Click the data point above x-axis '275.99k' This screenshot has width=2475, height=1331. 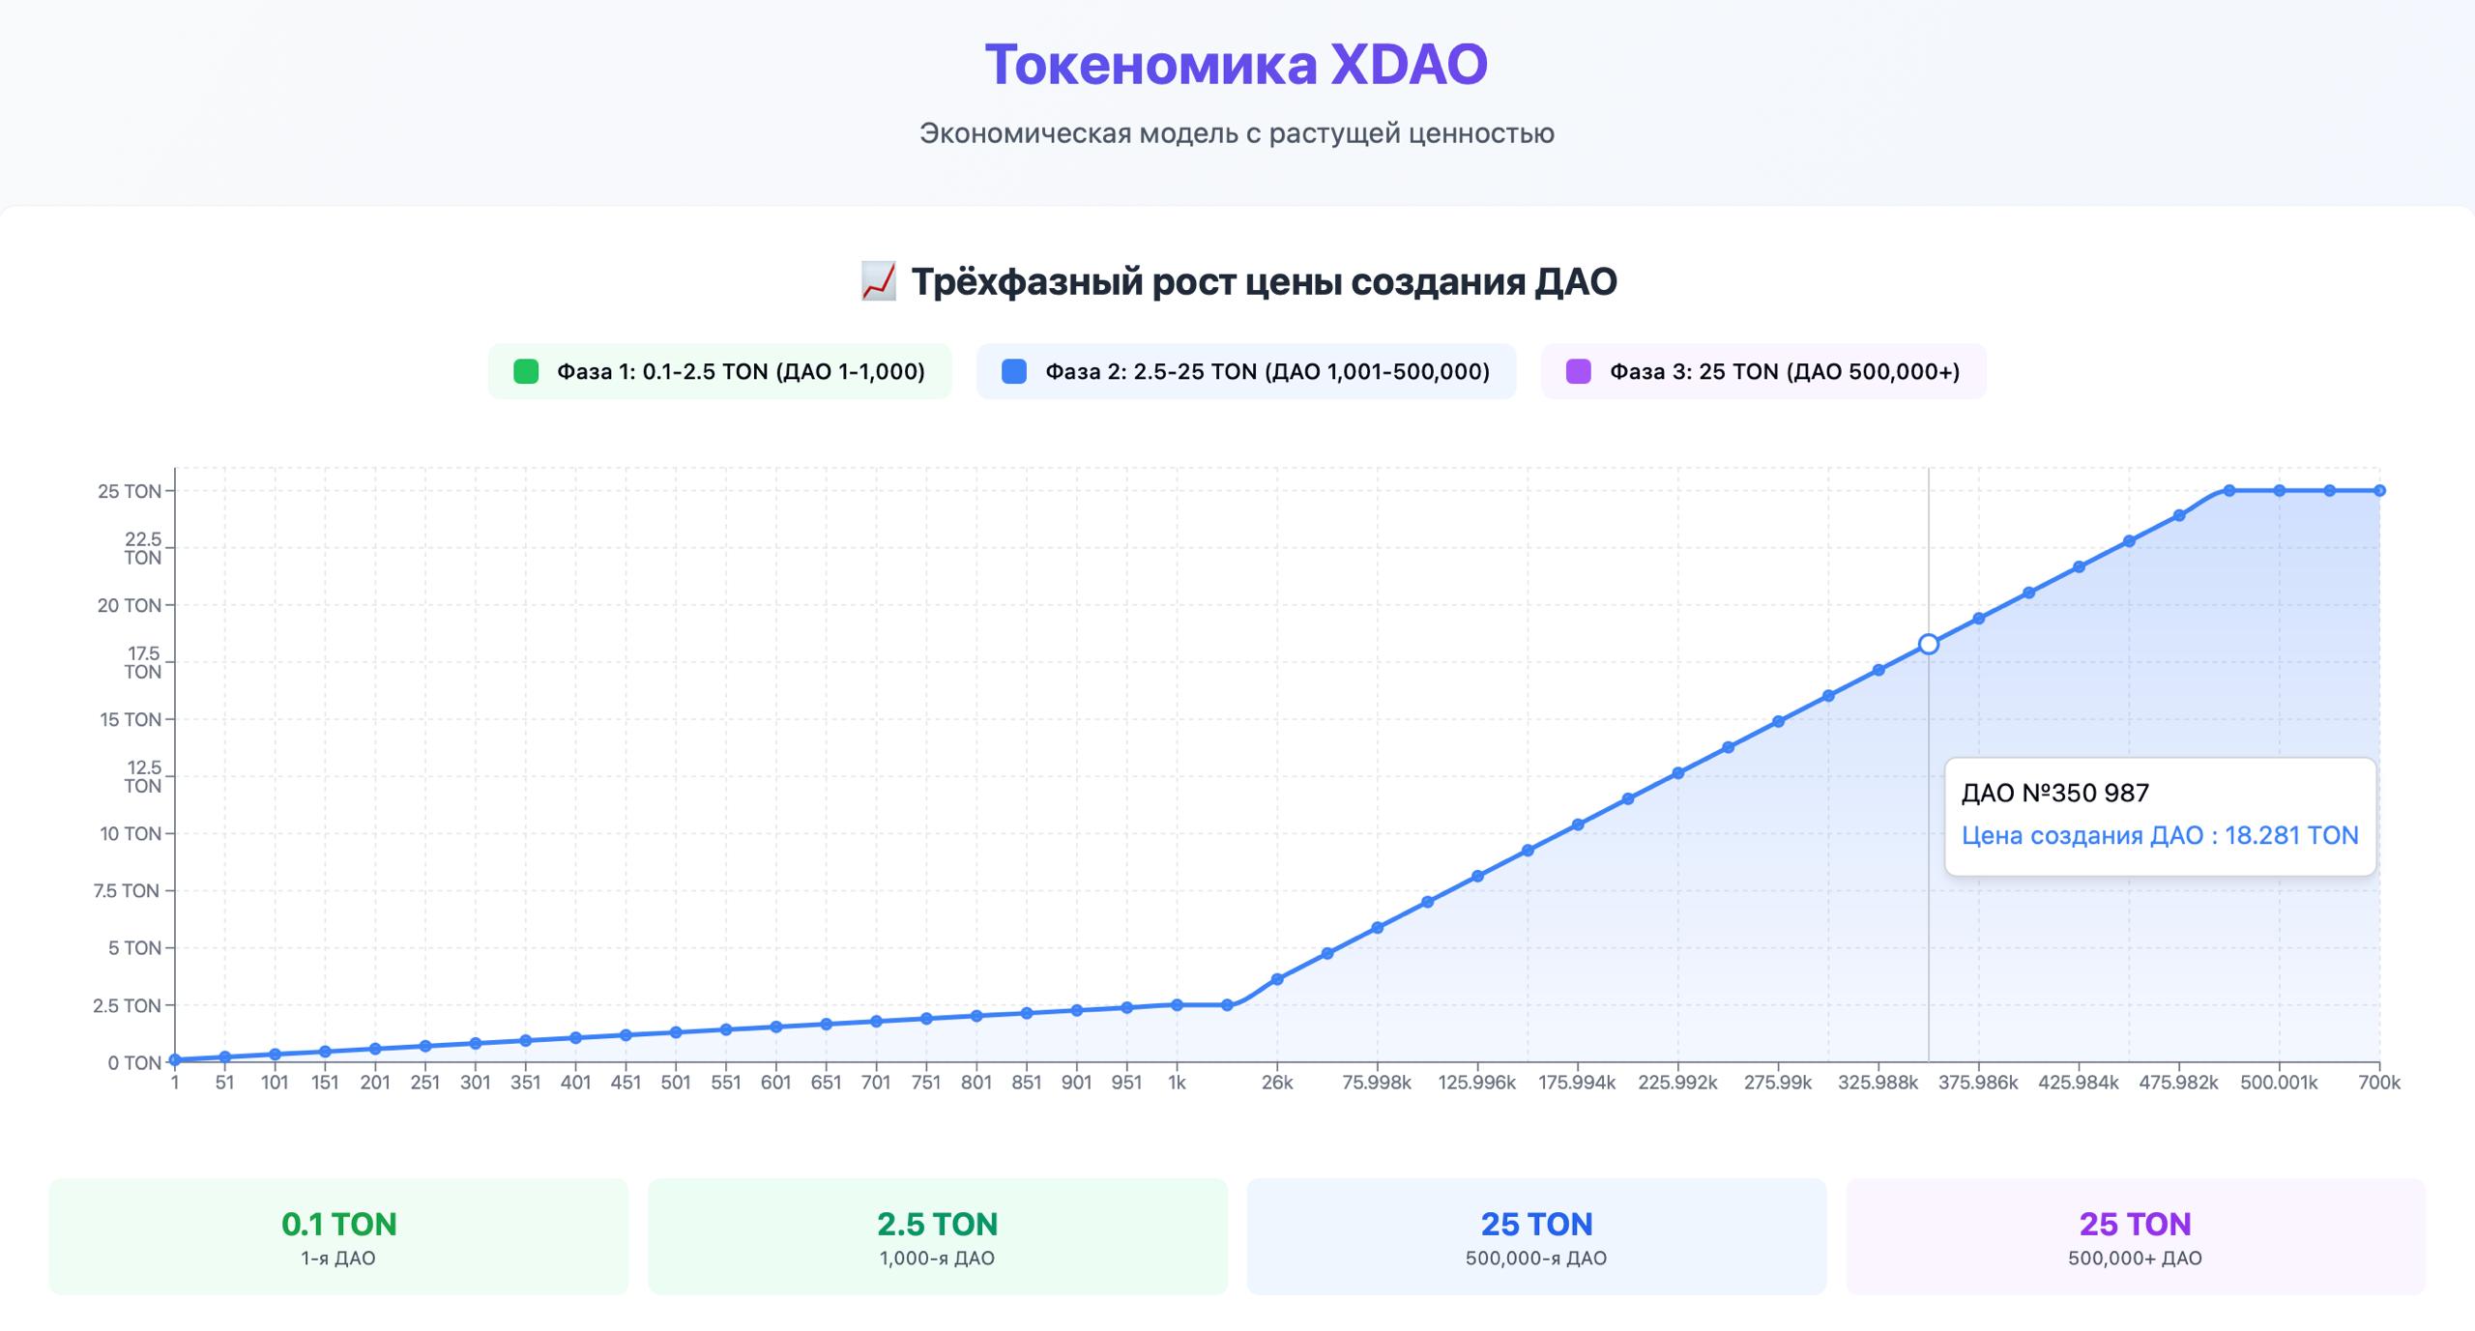1778,721
